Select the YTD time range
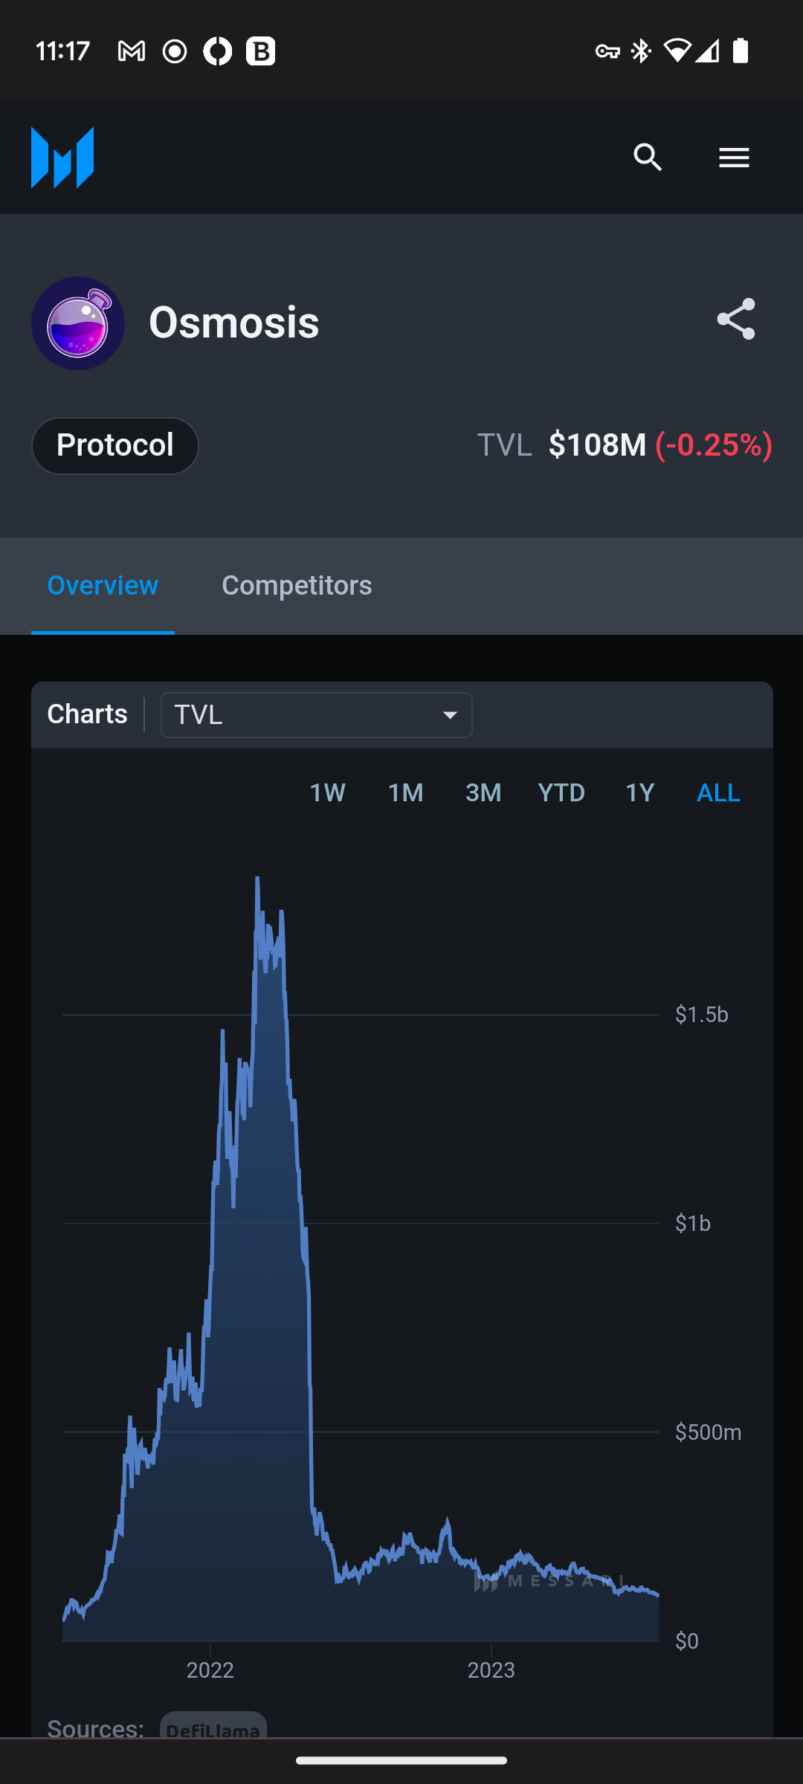 (561, 793)
